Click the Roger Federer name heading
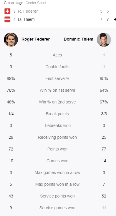 click(x=36, y=39)
